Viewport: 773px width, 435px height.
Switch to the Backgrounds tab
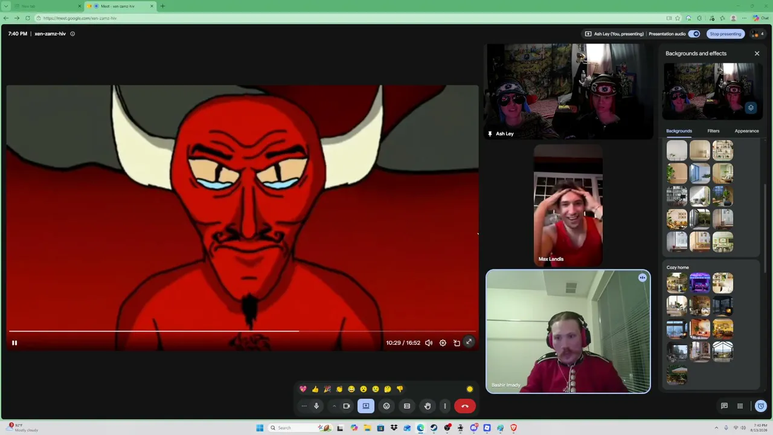(679, 131)
